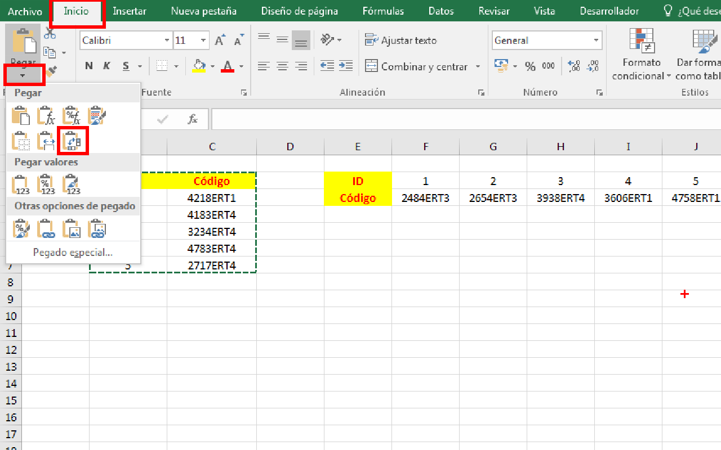Open the Combinar y centrar dropdown arrow
The height and width of the screenshot is (450, 721).
[x=478, y=66]
